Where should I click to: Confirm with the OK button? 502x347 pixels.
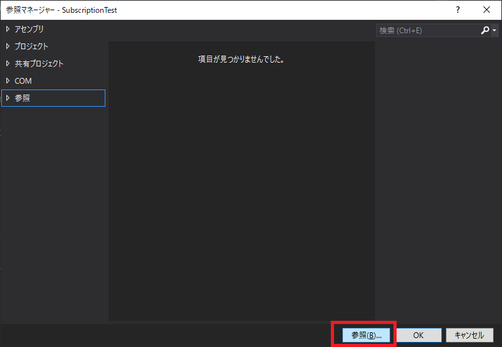coord(418,335)
